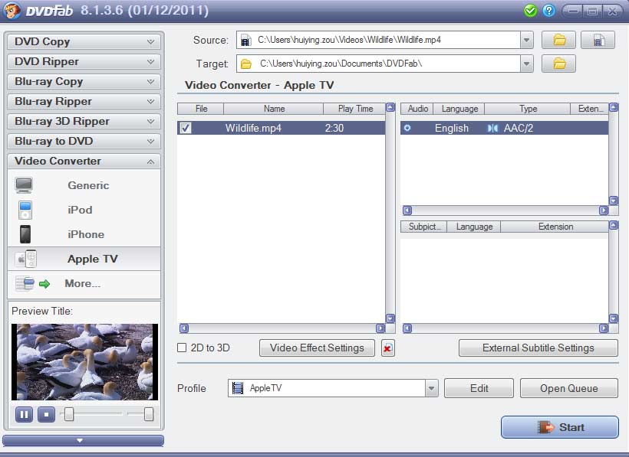Click the 2:30 play time value

coord(334,128)
